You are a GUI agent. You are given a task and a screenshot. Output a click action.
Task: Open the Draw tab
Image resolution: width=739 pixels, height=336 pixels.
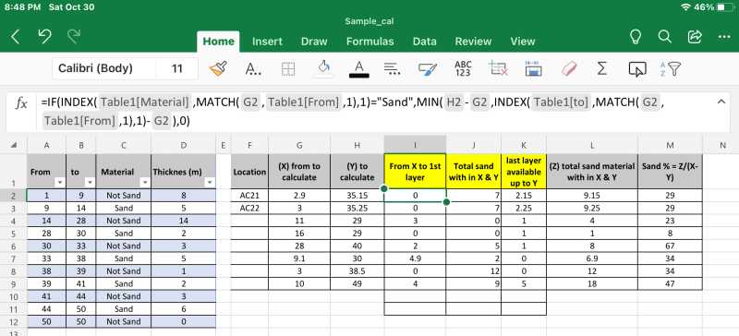coord(314,42)
